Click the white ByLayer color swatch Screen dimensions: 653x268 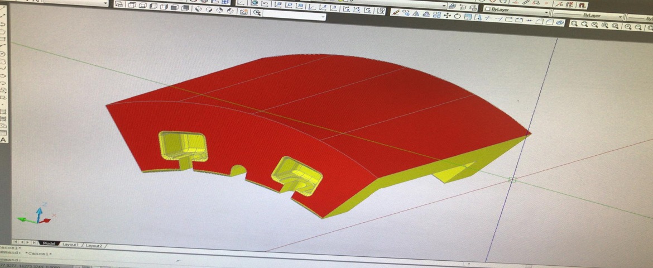pyautogui.click(x=488, y=9)
